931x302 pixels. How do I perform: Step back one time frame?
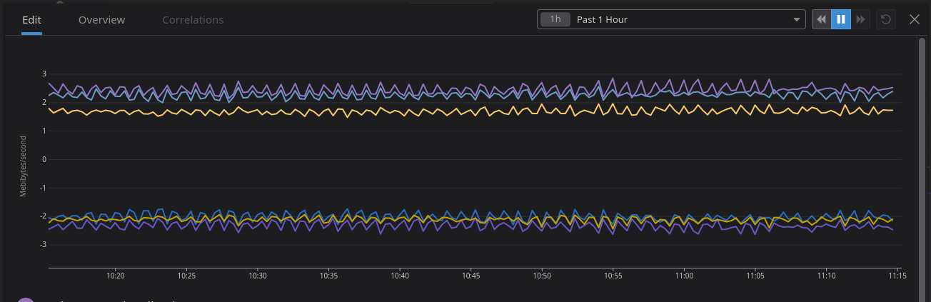(822, 19)
